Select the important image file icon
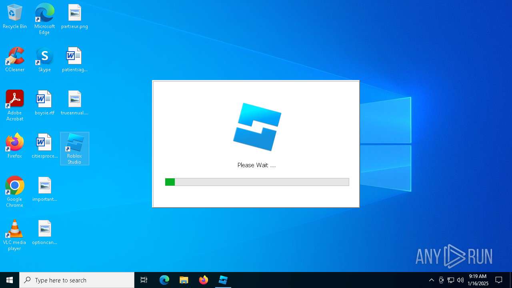The image size is (512, 288). pos(44,190)
